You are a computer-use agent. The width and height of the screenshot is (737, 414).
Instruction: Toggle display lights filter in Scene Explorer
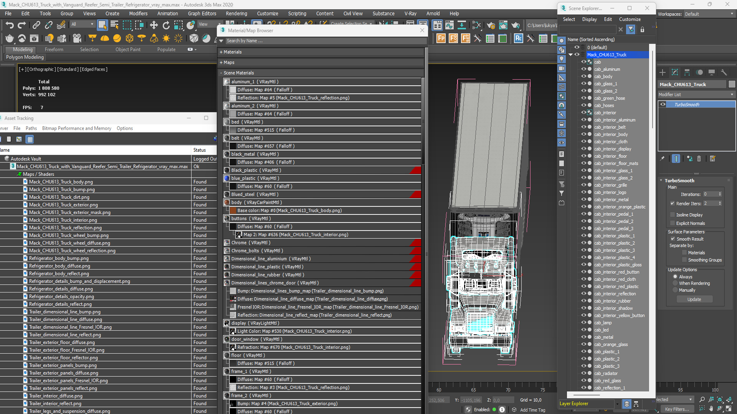562,59
